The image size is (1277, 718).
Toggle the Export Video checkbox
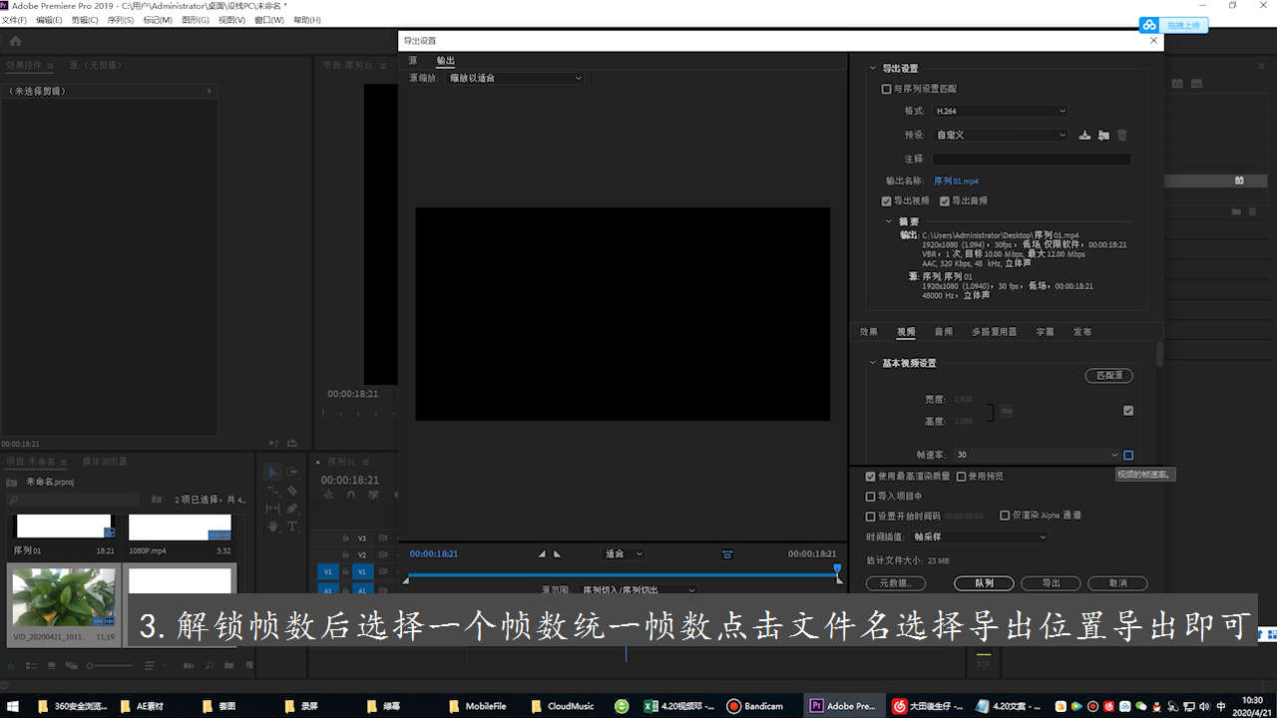[x=886, y=200]
